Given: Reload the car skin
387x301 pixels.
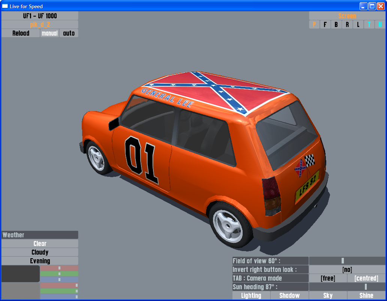Looking at the screenshot, I should click(21, 33).
